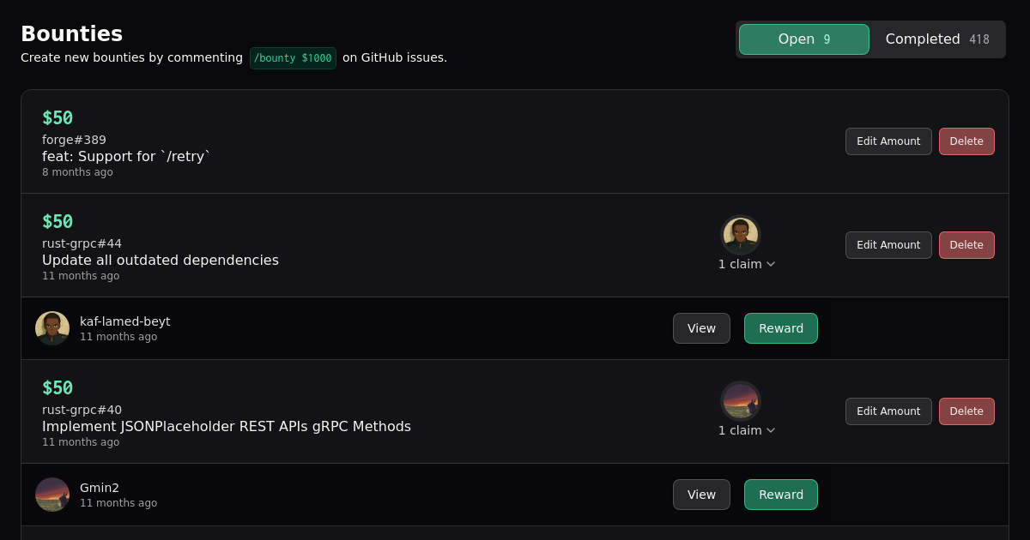Reward Gmin2's claim

781,495
